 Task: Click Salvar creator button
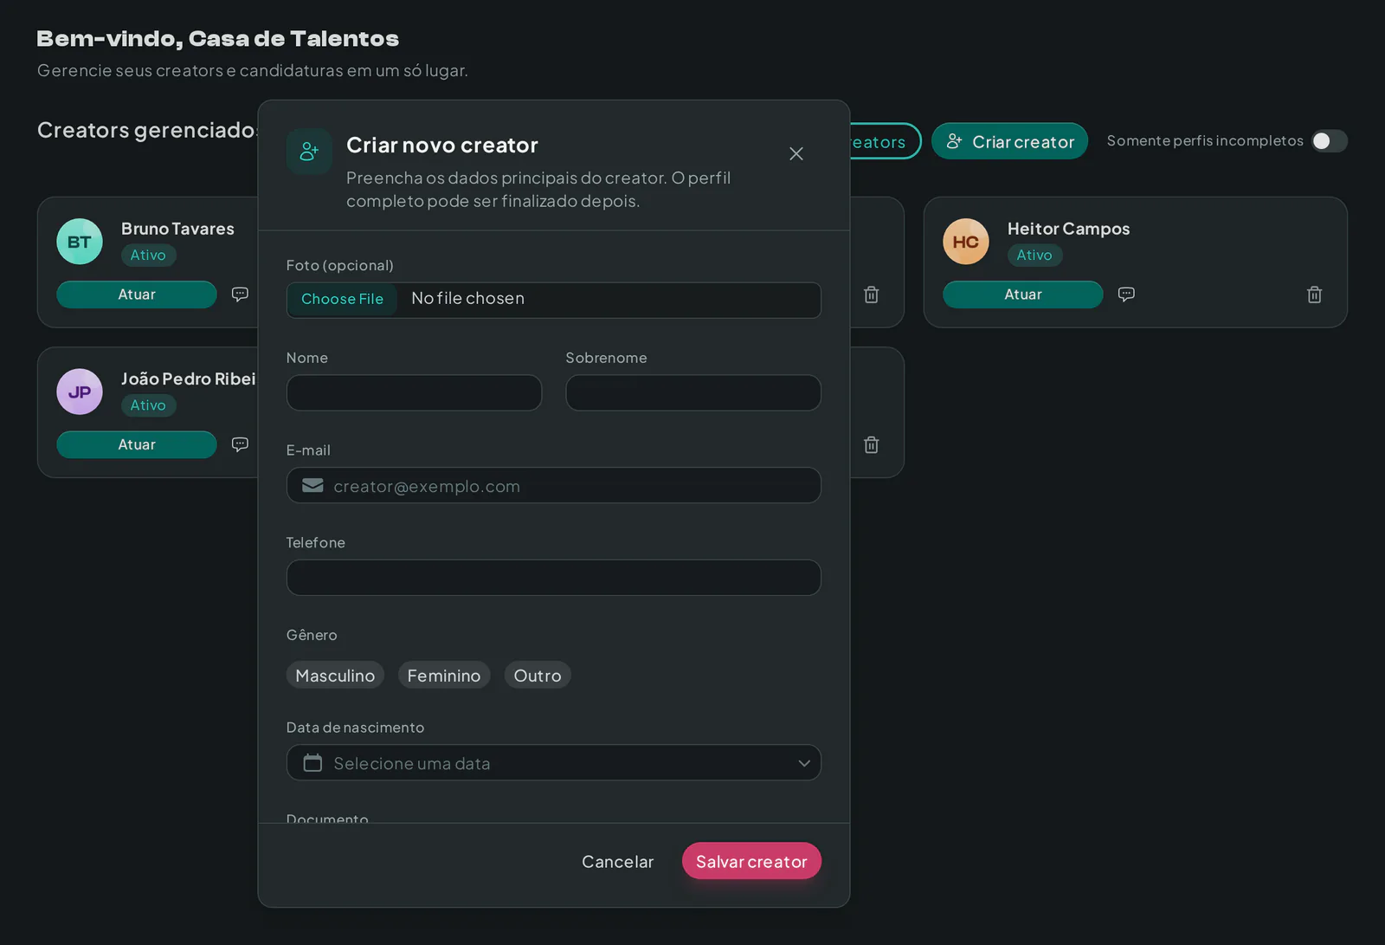point(751,862)
